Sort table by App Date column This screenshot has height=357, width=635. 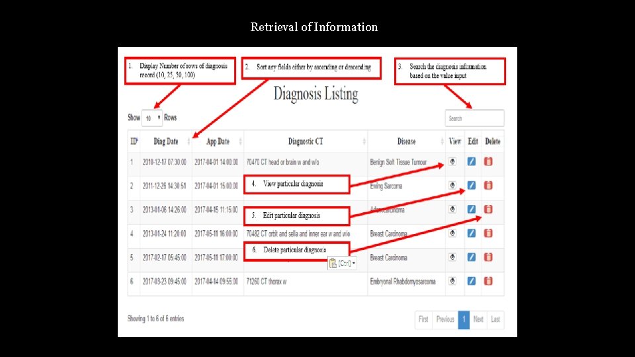(x=218, y=141)
